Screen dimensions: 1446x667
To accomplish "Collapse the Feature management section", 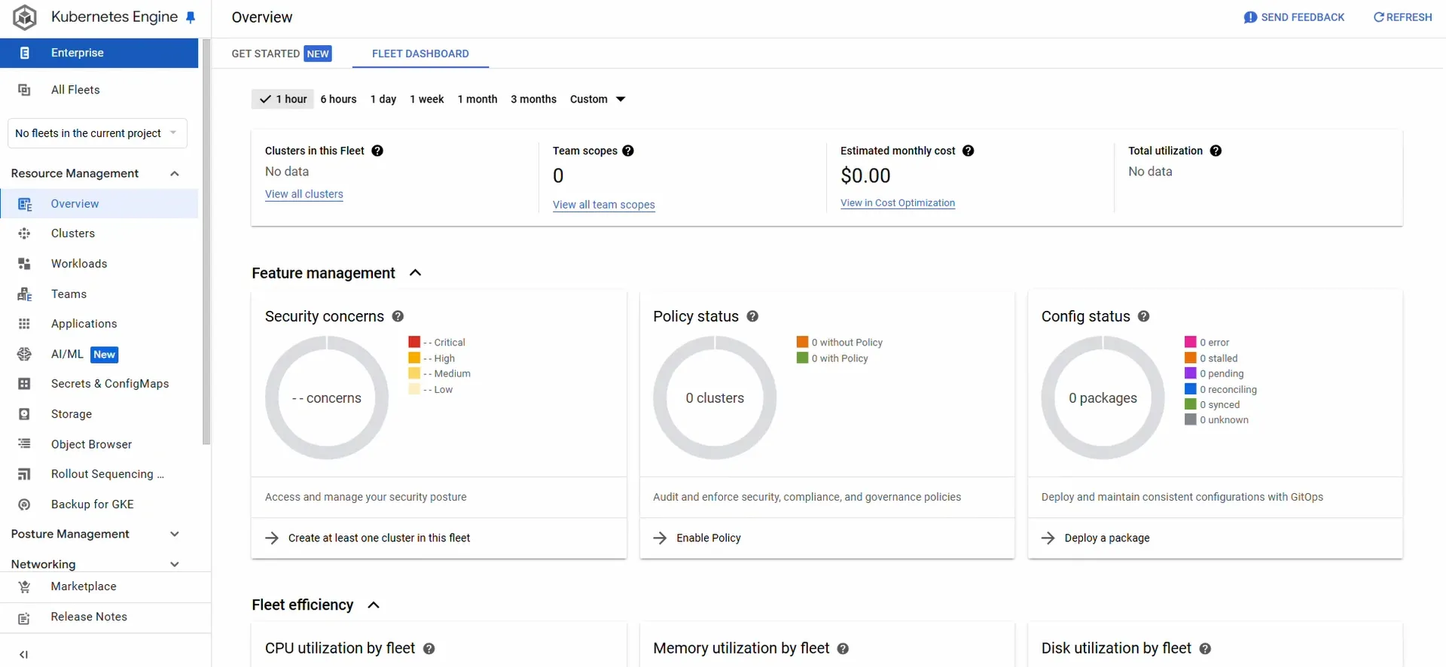I will click(415, 273).
